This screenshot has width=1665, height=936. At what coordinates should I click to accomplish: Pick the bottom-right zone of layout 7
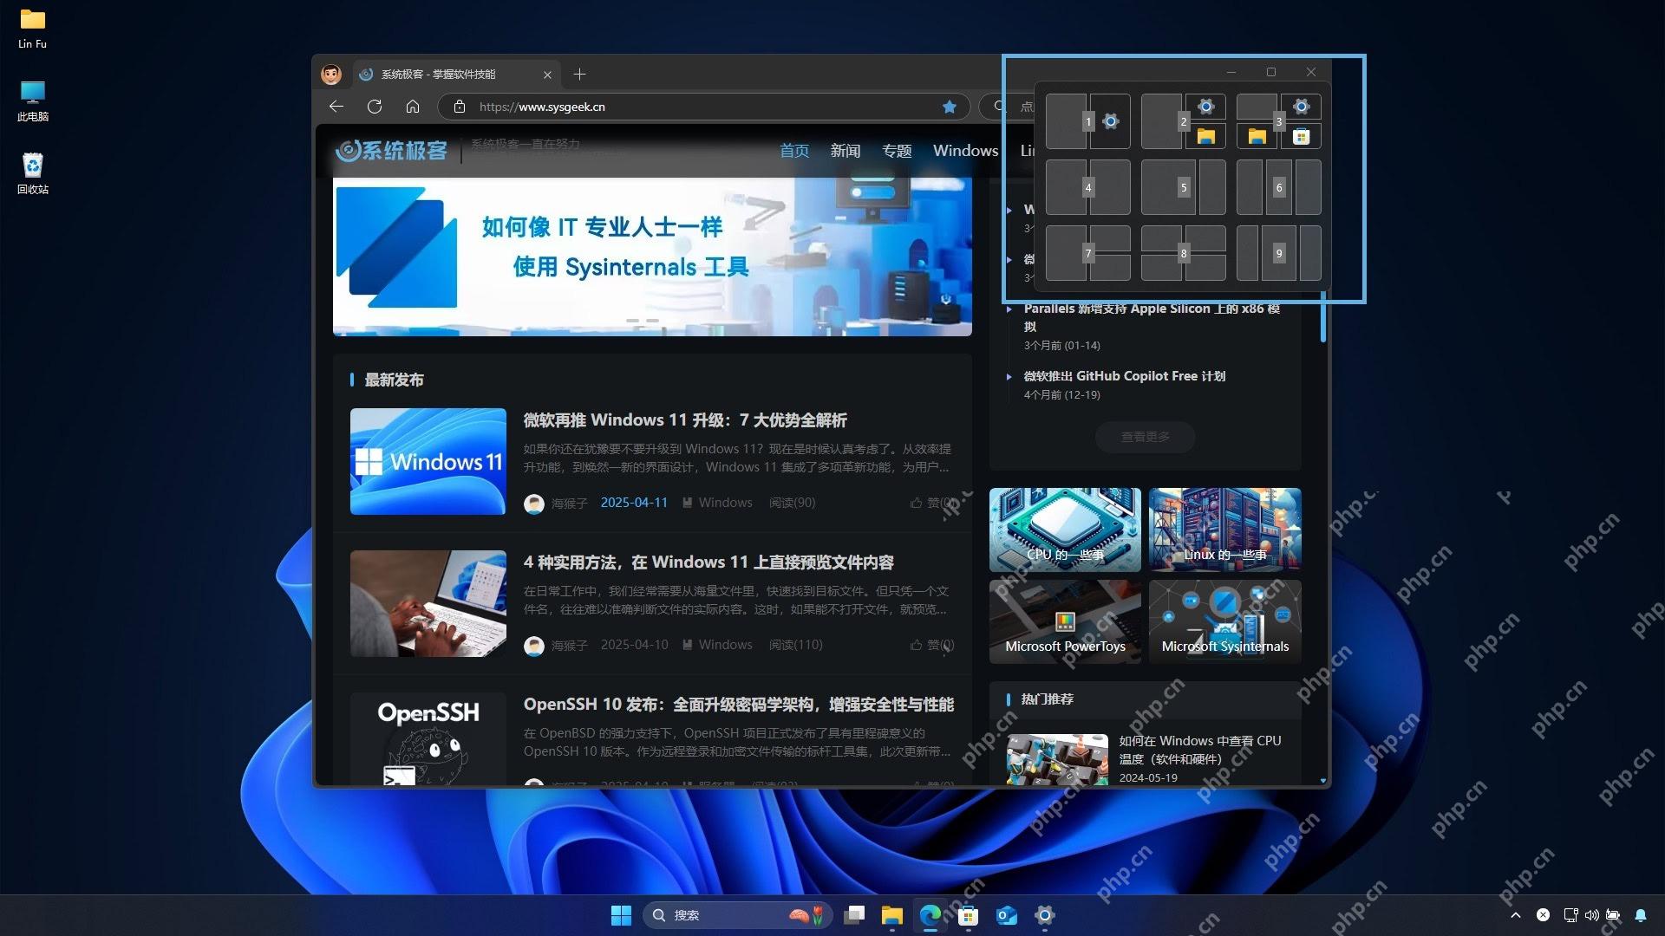coord(1110,267)
